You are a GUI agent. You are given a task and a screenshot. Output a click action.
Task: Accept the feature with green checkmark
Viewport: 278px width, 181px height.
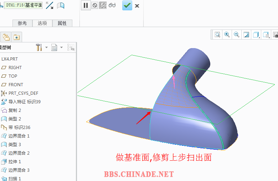click(x=127, y=5)
